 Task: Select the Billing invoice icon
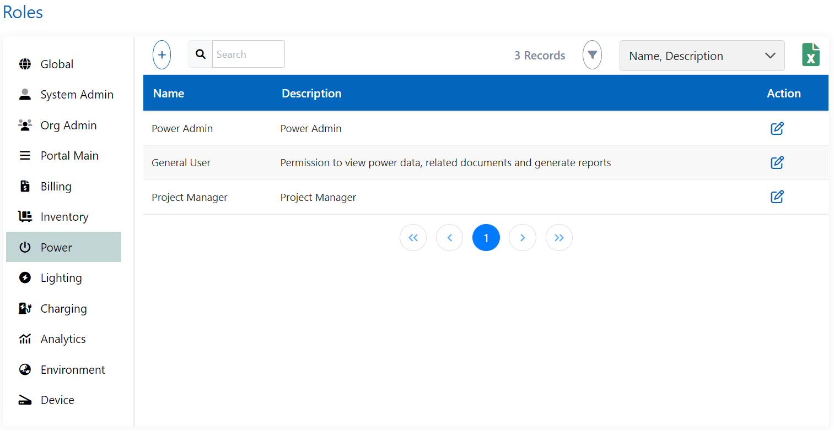point(25,186)
